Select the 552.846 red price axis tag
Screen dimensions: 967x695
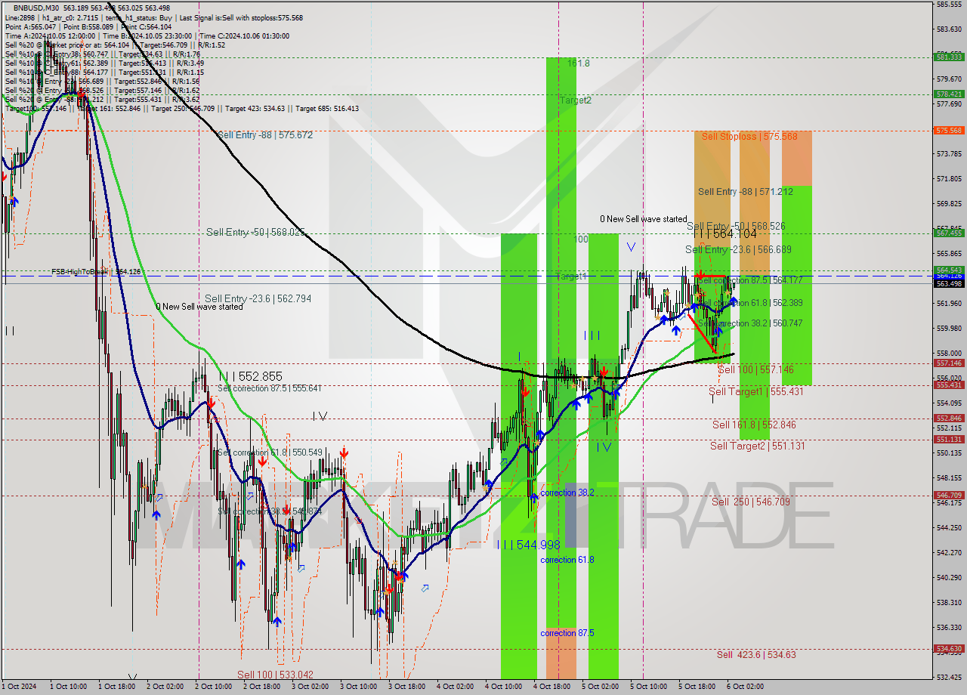click(x=949, y=418)
